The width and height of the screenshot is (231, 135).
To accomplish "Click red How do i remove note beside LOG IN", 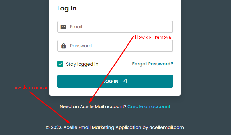I will (29, 87).
